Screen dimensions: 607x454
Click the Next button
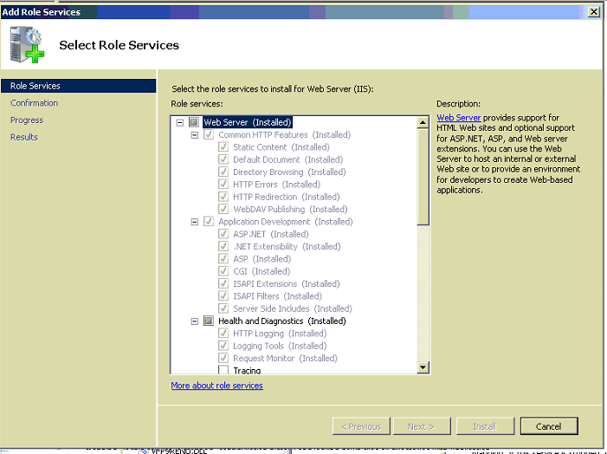(x=422, y=426)
